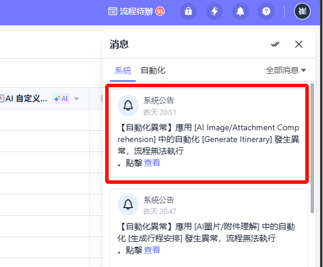Open the lightning bolt automation icon

214,11
